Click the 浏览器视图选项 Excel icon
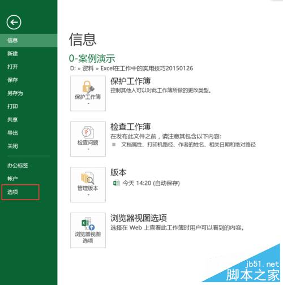This screenshot has width=283, height=285. coord(88,224)
